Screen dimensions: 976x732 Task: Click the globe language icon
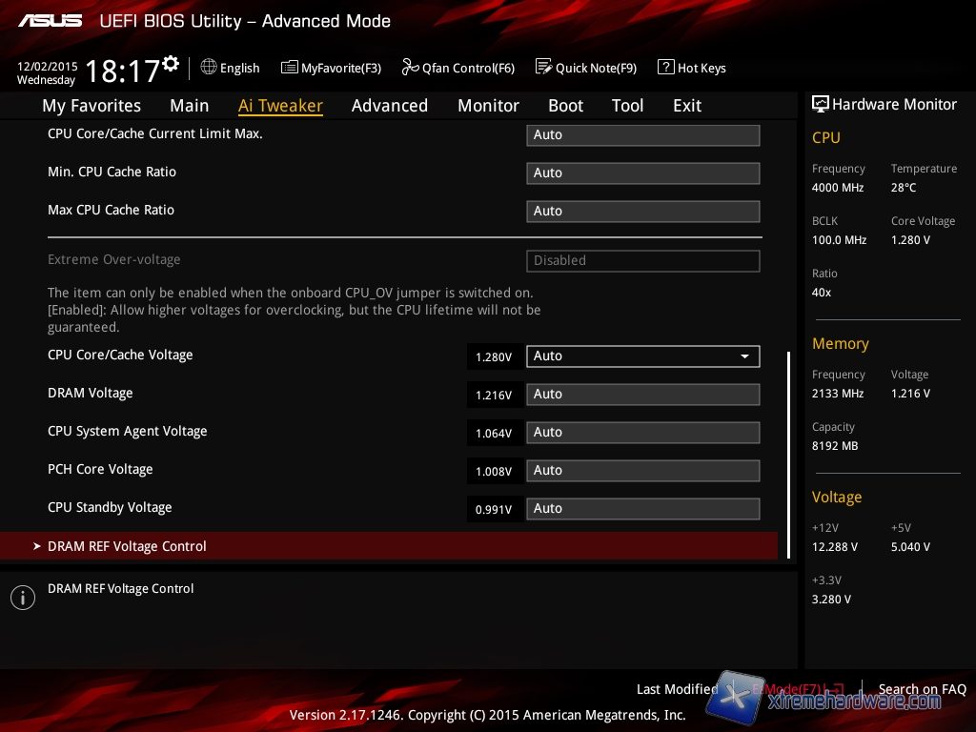(x=209, y=68)
